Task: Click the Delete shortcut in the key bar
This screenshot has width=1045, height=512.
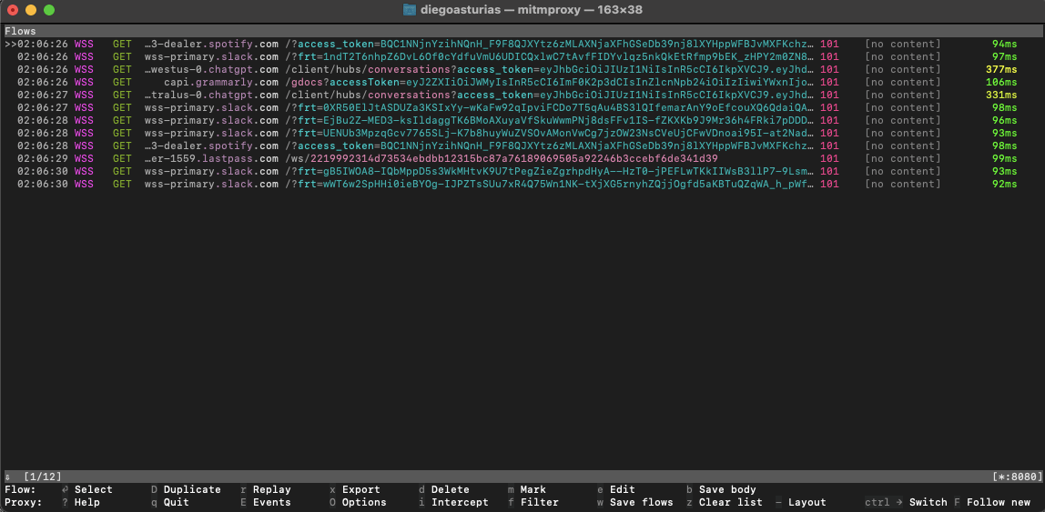Action: 451,489
